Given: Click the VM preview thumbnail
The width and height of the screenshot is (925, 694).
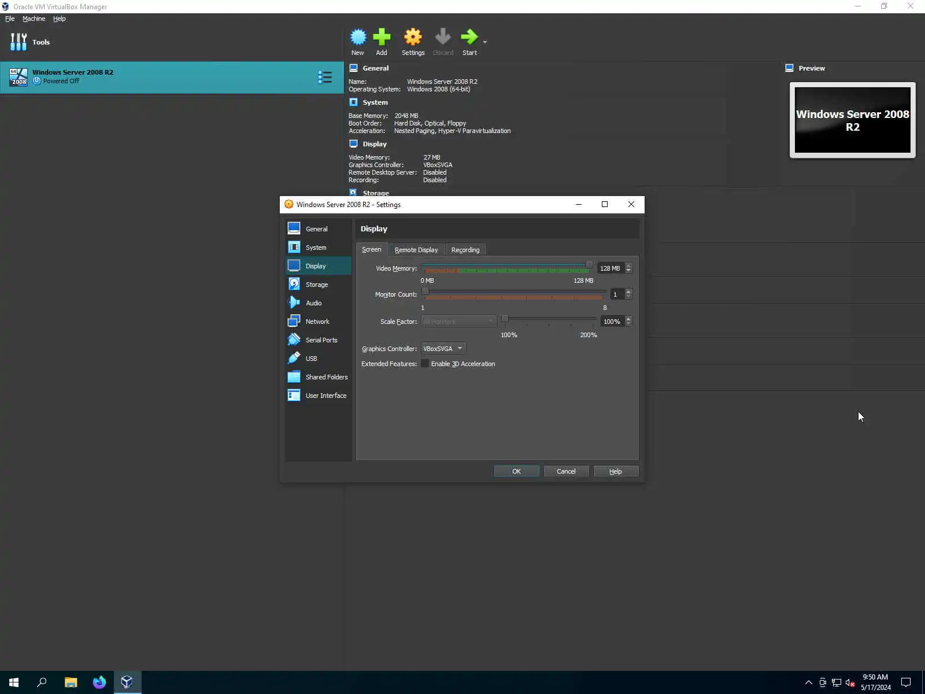Looking at the screenshot, I should point(853,120).
